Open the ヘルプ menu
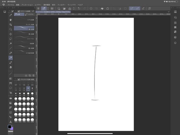This screenshot has height=135, width=180. (x=80, y=5)
